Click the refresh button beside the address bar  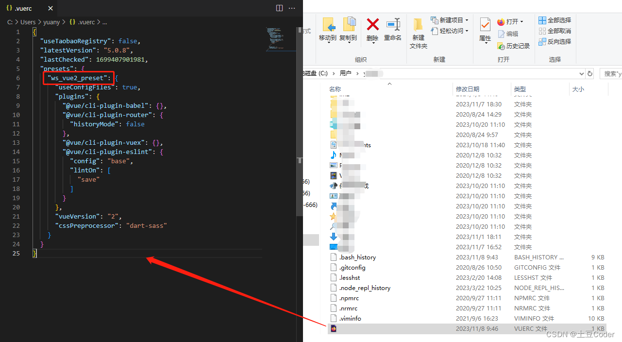pos(590,73)
